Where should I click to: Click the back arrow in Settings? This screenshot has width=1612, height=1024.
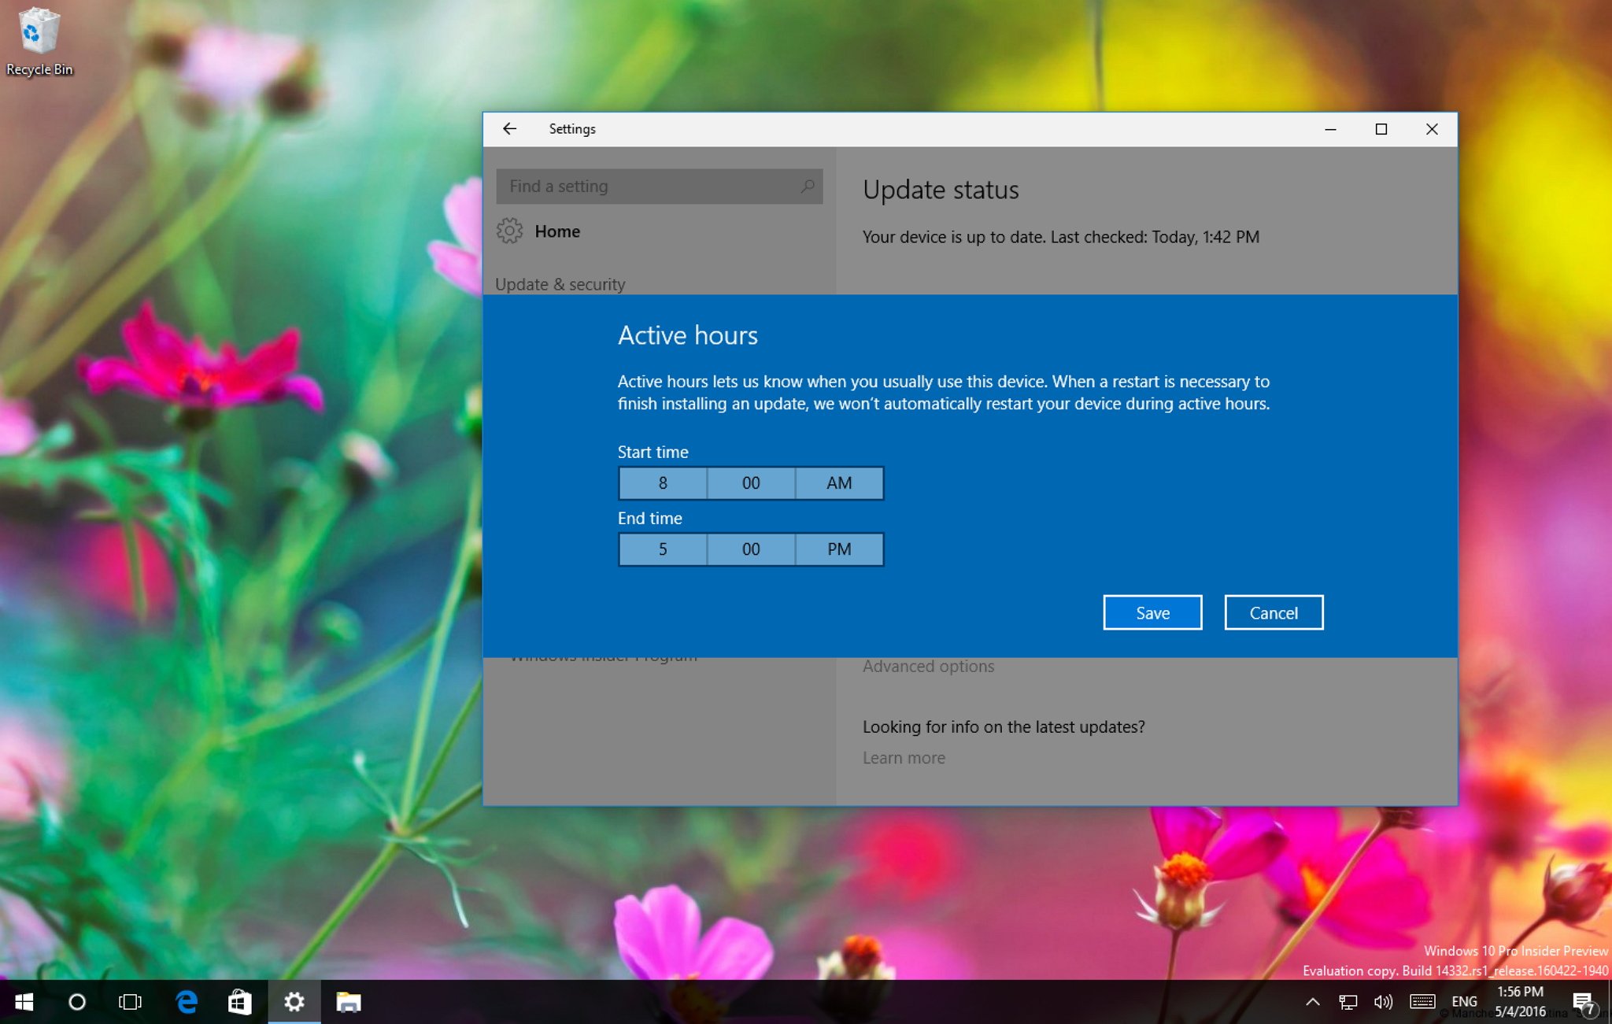click(508, 128)
